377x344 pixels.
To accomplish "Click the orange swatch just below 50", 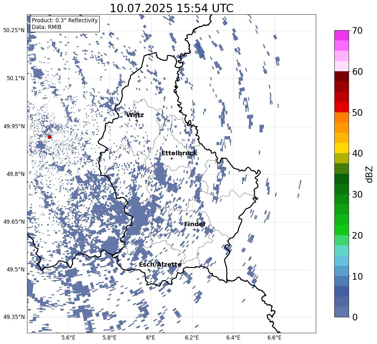I will point(341,117).
